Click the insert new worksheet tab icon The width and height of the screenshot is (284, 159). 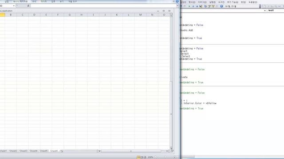tap(62, 151)
